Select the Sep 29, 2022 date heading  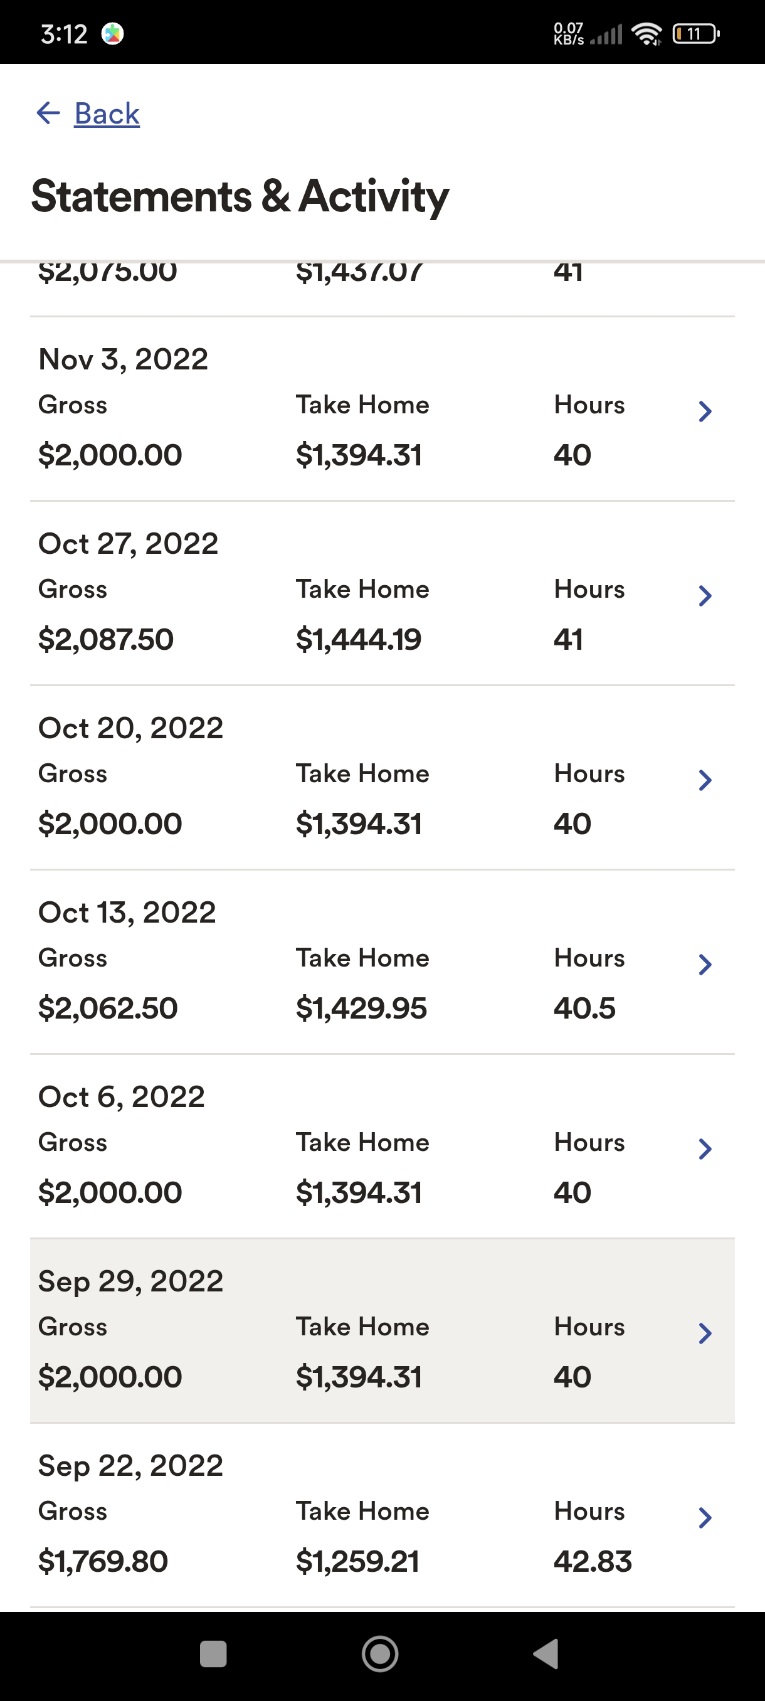130,1281
